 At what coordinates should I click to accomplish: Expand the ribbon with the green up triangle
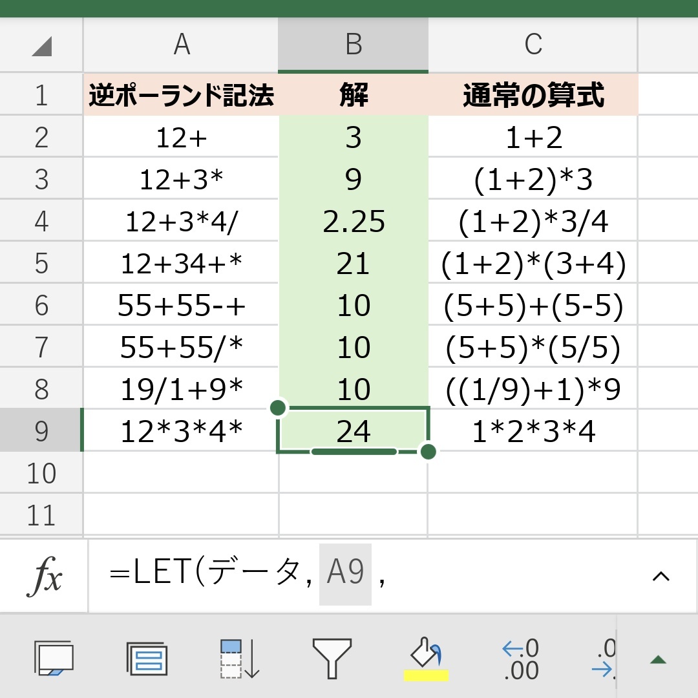click(658, 659)
